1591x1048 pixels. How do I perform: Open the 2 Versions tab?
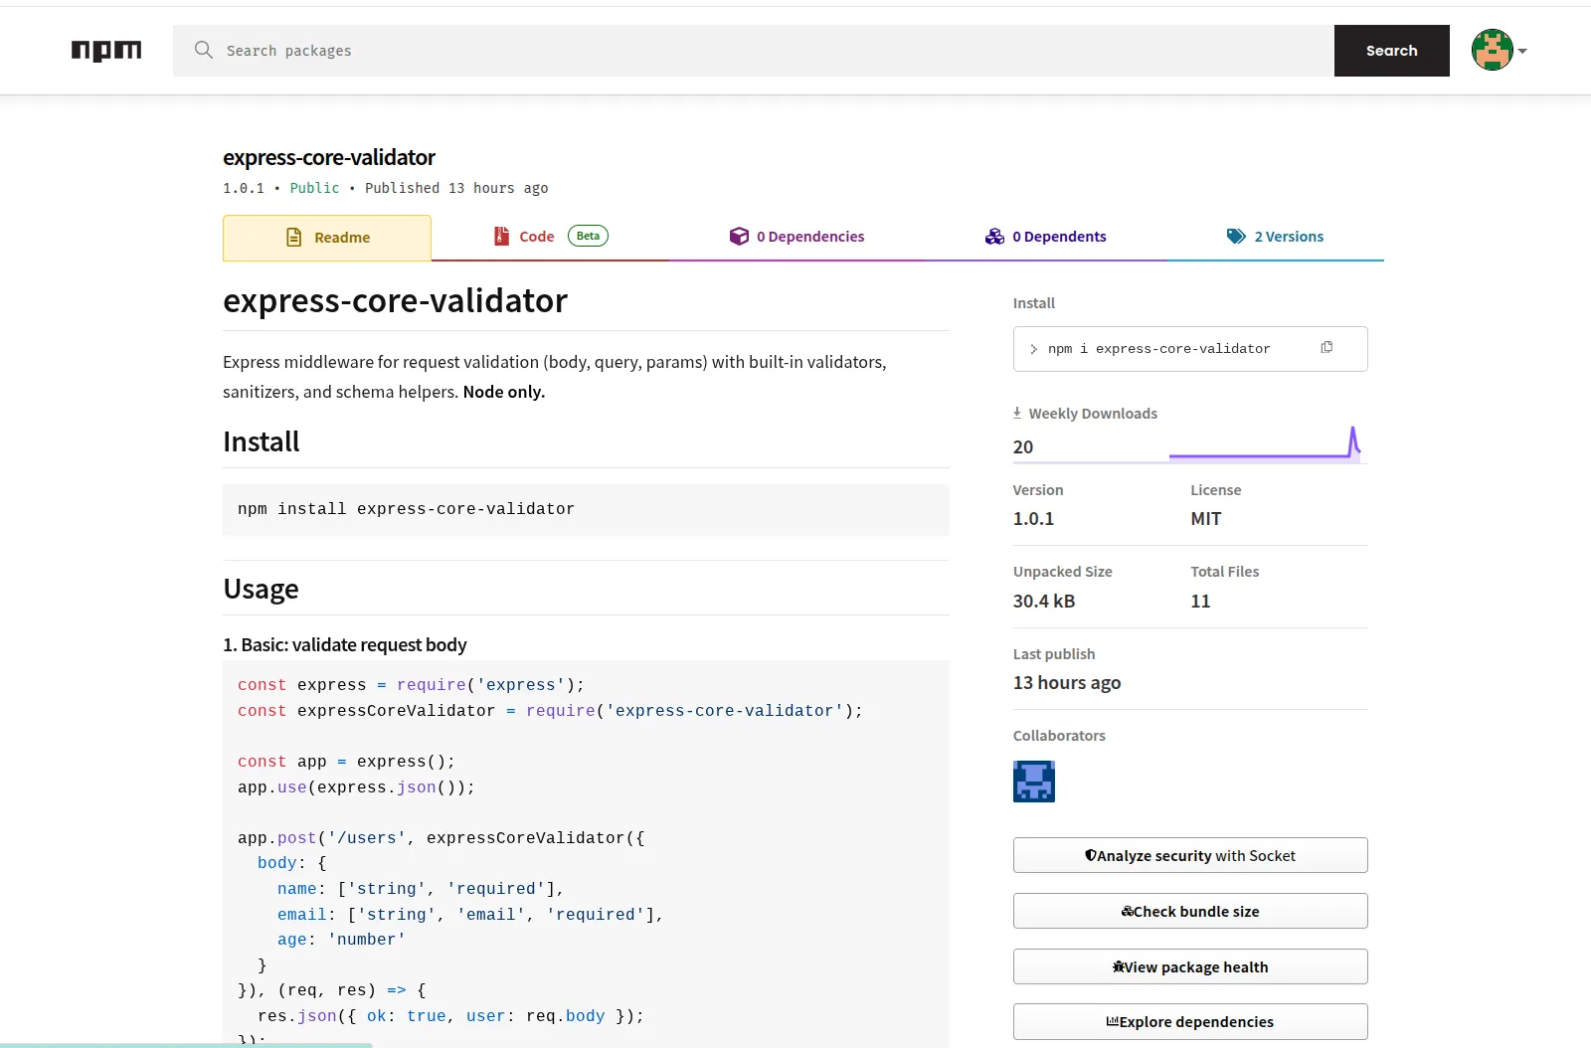coord(1288,236)
